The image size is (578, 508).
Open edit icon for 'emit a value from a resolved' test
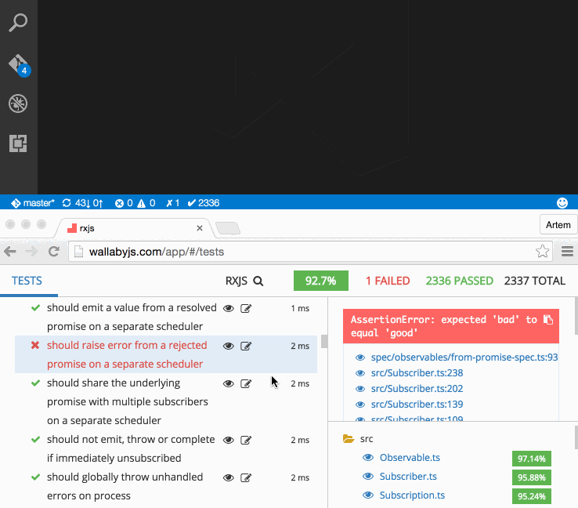coord(246,308)
